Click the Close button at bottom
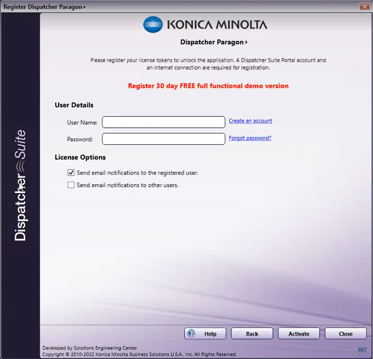Image resolution: width=373 pixels, height=359 pixels. coord(346,333)
